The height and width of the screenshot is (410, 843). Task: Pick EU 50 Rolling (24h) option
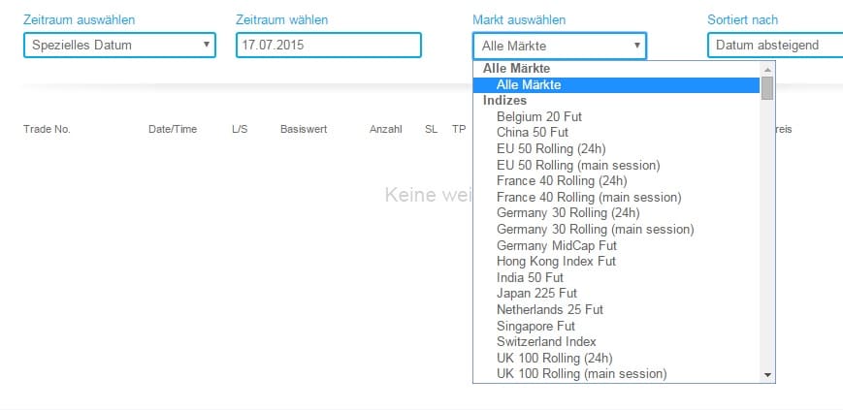(x=553, y=148)
